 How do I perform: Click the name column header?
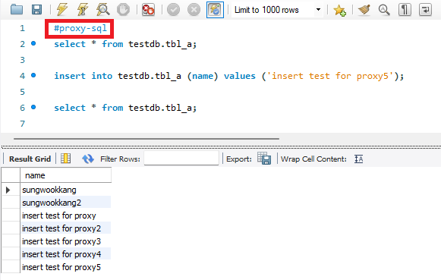click(66, 175)
